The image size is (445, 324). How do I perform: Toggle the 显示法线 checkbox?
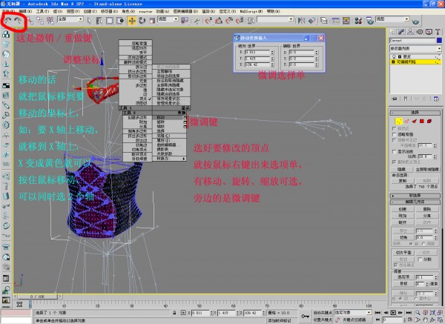393,151
